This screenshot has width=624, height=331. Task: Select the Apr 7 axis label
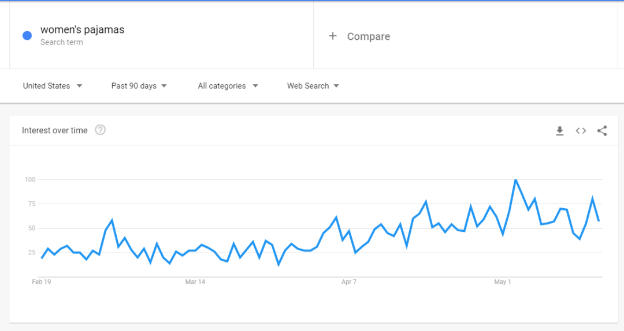tap(349, 282)
